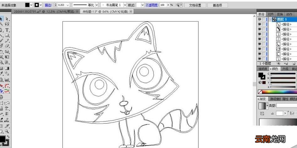The image size is (297, 148).
Task: Open the 书法画笔 1 brush dropdown
Action: click(125, 5)
